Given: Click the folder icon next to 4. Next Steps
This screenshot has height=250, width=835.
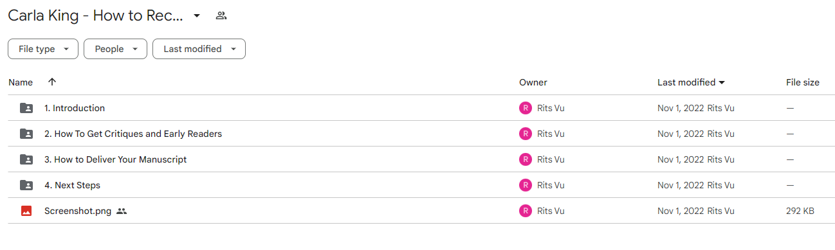Looking at the screenshot, I should tap(26, 185).
